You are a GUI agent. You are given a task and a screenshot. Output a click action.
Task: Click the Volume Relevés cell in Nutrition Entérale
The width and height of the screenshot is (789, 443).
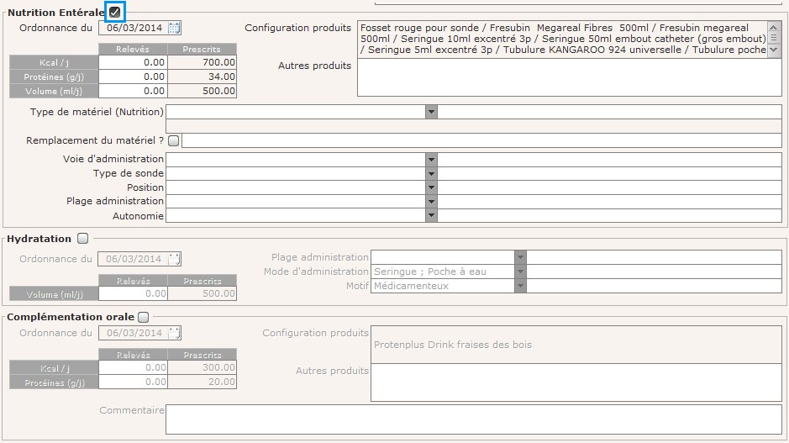click(134, 91)
